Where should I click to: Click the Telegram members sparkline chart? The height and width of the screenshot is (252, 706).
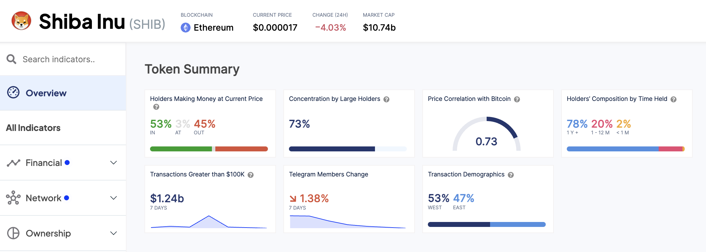tap(348, 222)
